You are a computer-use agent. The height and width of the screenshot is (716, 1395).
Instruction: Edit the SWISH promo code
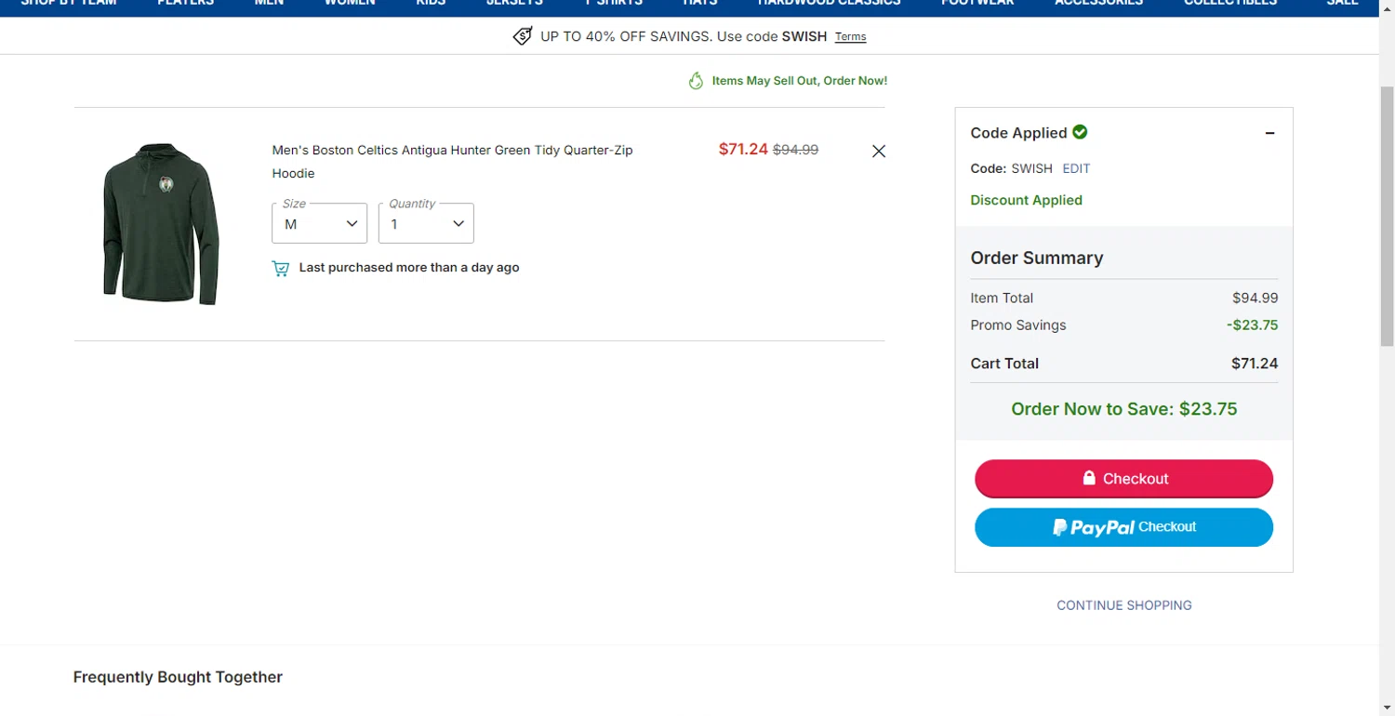[1076, 168]
